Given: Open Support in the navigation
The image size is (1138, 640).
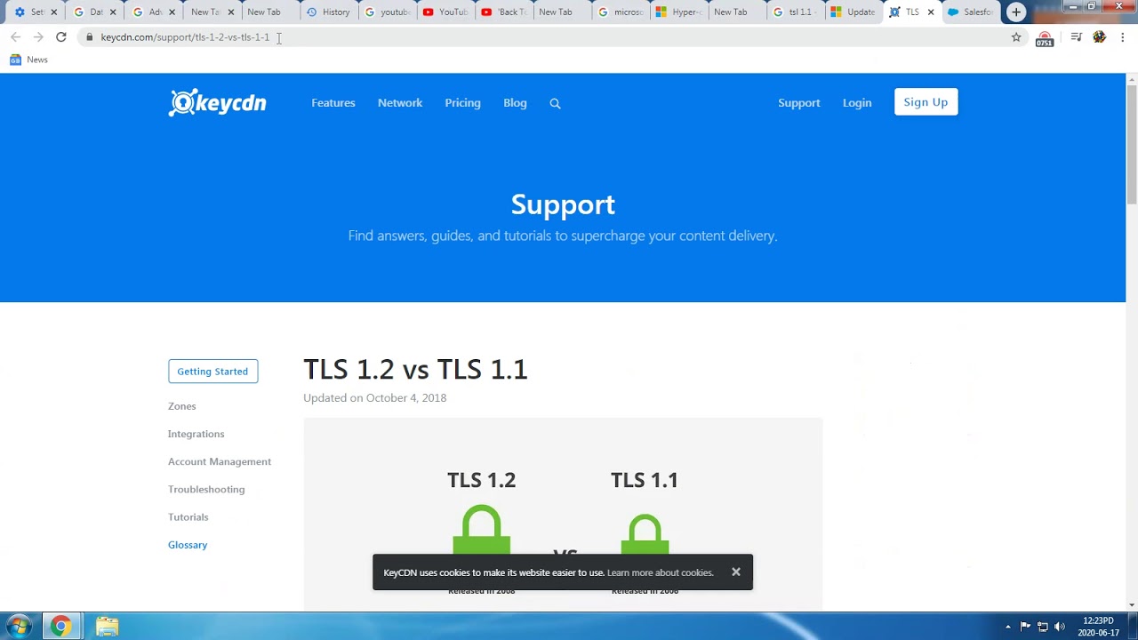Looking at the screenshot, I should click(799, 103).
